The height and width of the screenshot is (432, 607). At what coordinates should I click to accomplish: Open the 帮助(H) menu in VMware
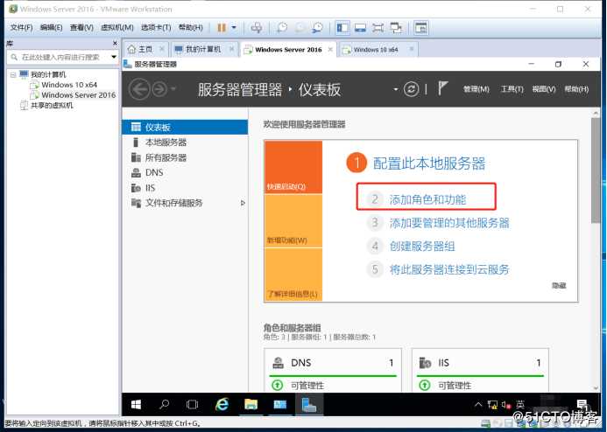click(190, 28)
